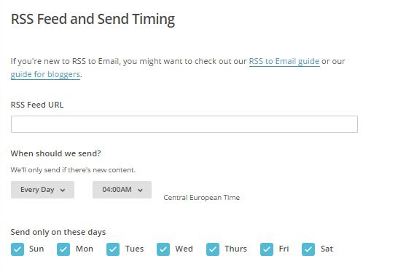Click the new content notice text
406x277 pixels.
[73, 170]
